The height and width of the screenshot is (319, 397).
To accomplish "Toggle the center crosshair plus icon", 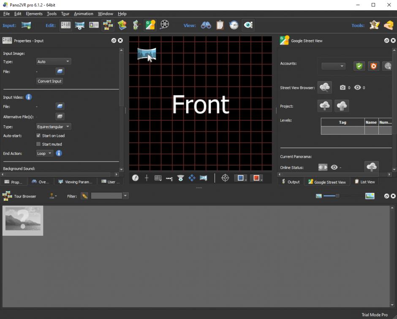I will click(147, 178).
